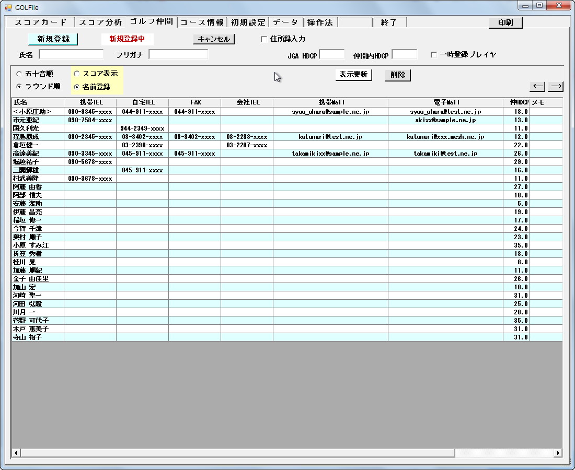Click horizontal scrollbar left arrow
The height and width of the screenshot is (470, 575).
(x=16, y=453)
